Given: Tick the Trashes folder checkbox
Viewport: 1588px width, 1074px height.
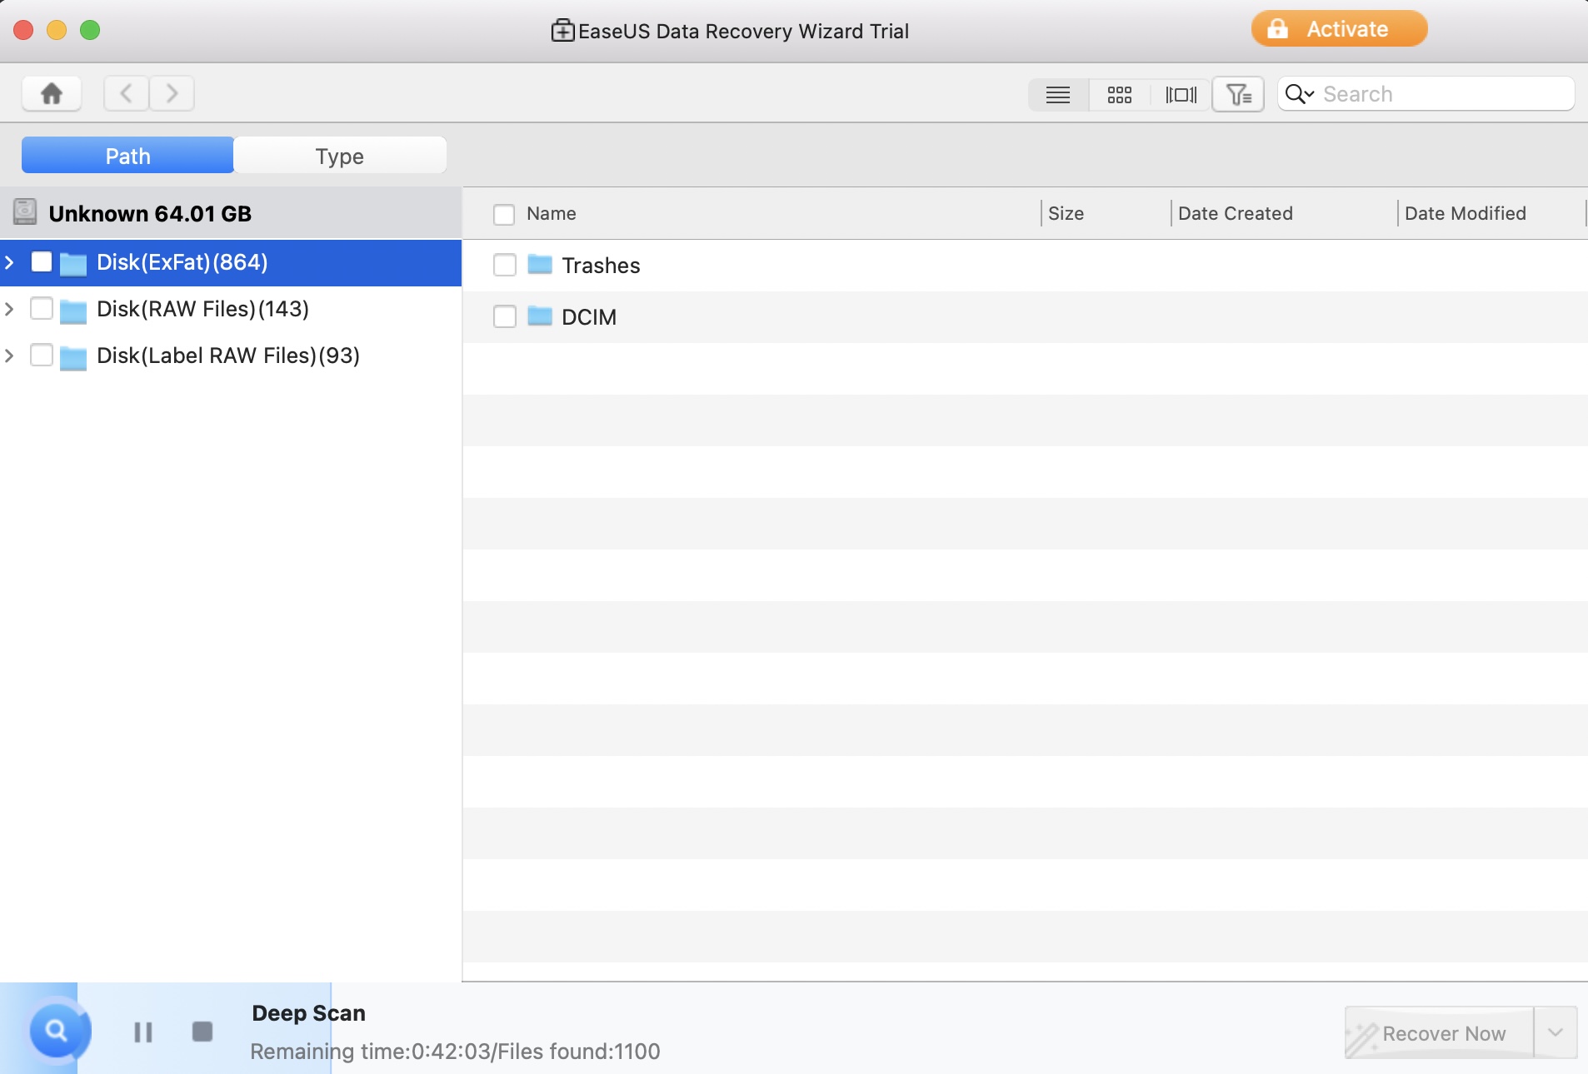Looking at the screenshot, I should tap(505, 266).
